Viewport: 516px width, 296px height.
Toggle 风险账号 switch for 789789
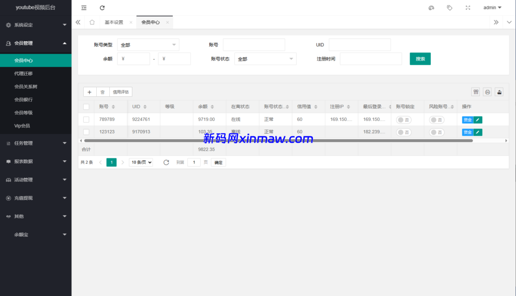437,120
